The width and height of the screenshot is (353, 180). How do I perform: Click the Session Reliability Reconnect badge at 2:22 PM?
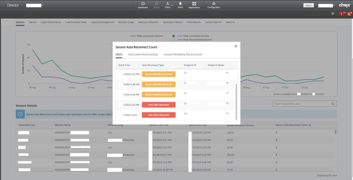159,74
